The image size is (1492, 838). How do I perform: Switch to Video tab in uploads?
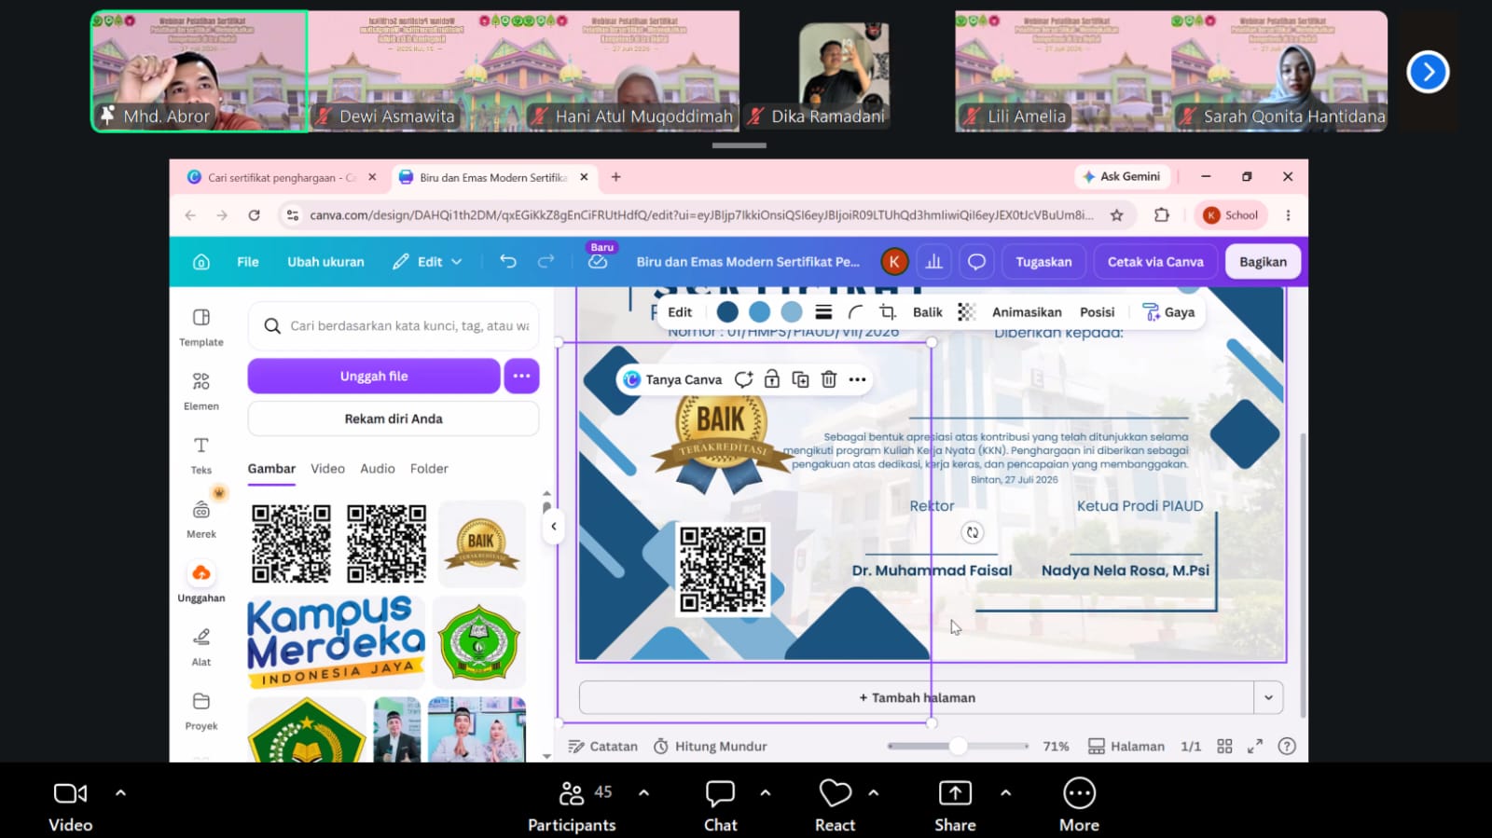coord(327,469)
